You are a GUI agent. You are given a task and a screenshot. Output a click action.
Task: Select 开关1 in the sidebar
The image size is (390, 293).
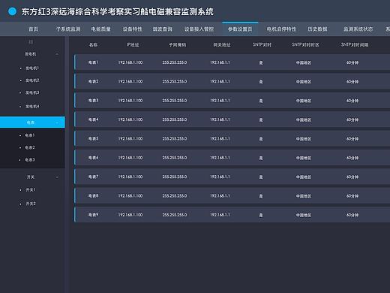coord(31,190)
